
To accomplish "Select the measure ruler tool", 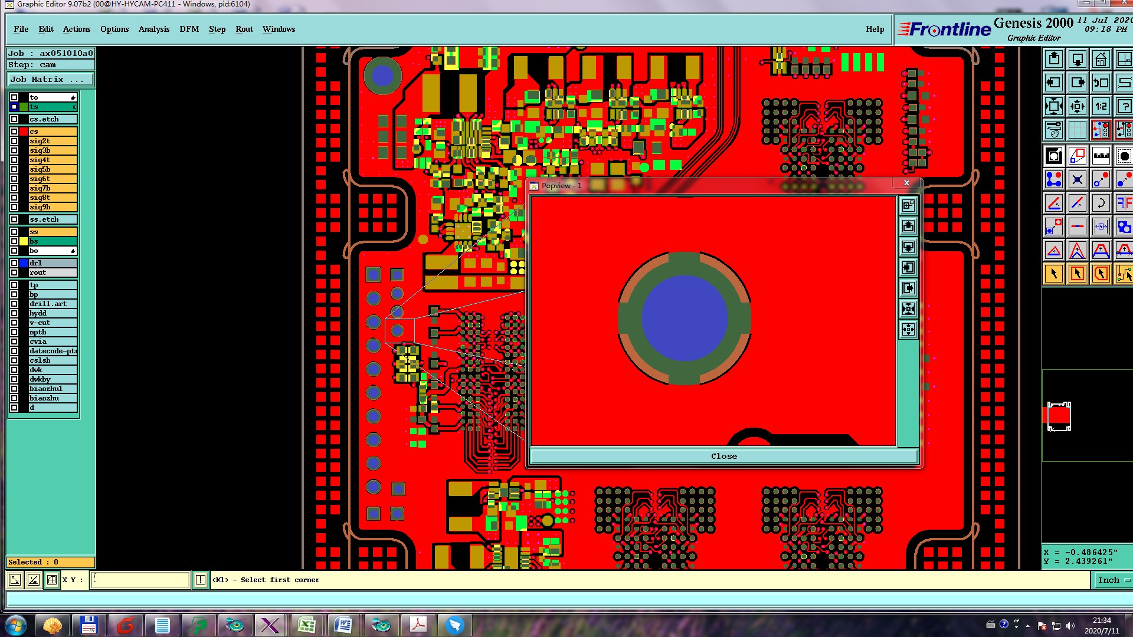I will [x=1101, y=156].
